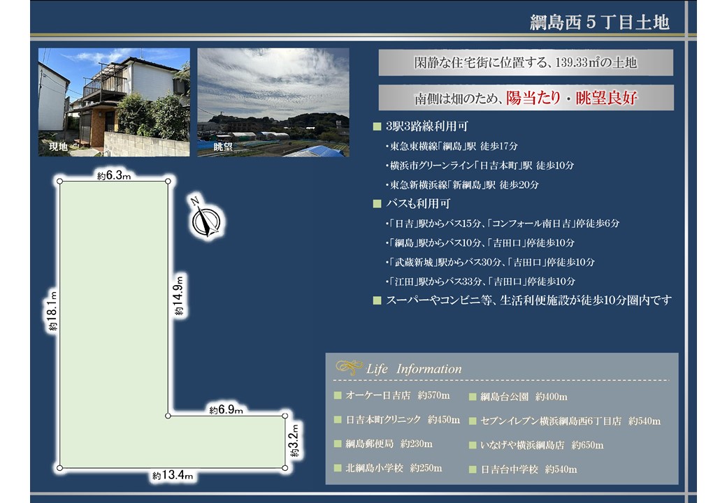Click the セブンイレブン横浜綱島西6丁目店 entry
This screenshot has height=503, width=727.
pyautogui.click(x=570, y=421)
